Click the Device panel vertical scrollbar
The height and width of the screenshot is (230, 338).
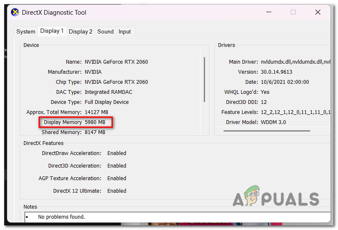pyautogui.click(x=204, y=80)
